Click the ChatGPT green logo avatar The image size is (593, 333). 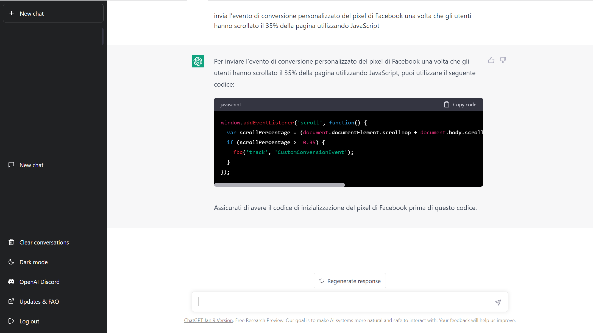(x=198, y=61)
